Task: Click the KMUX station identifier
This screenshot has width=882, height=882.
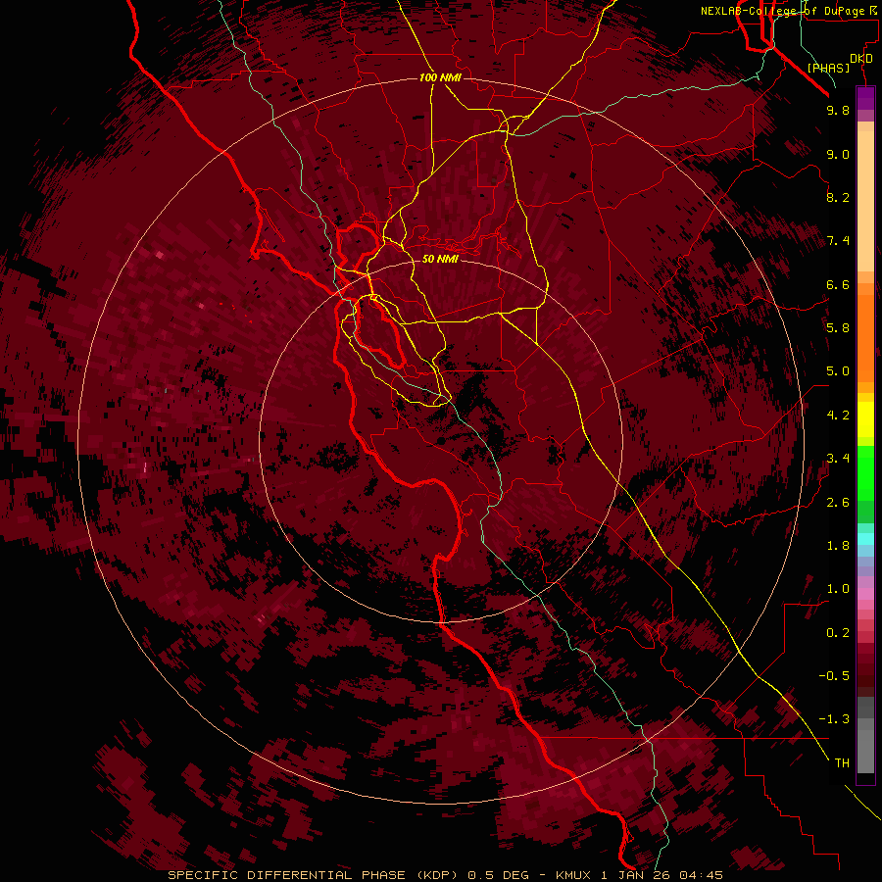Action: click(573, 875)
